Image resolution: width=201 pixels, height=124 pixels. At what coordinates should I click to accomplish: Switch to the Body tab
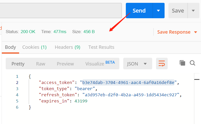click(x=10, y=47)
